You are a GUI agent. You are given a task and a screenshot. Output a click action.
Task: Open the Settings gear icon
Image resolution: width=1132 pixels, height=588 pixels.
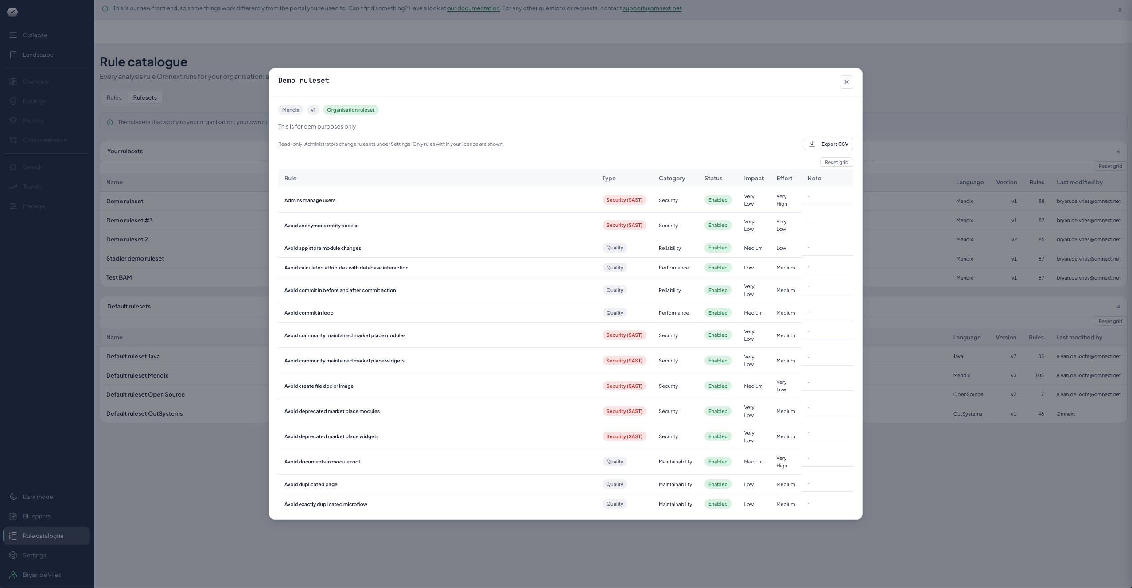(x=13, y=555)
